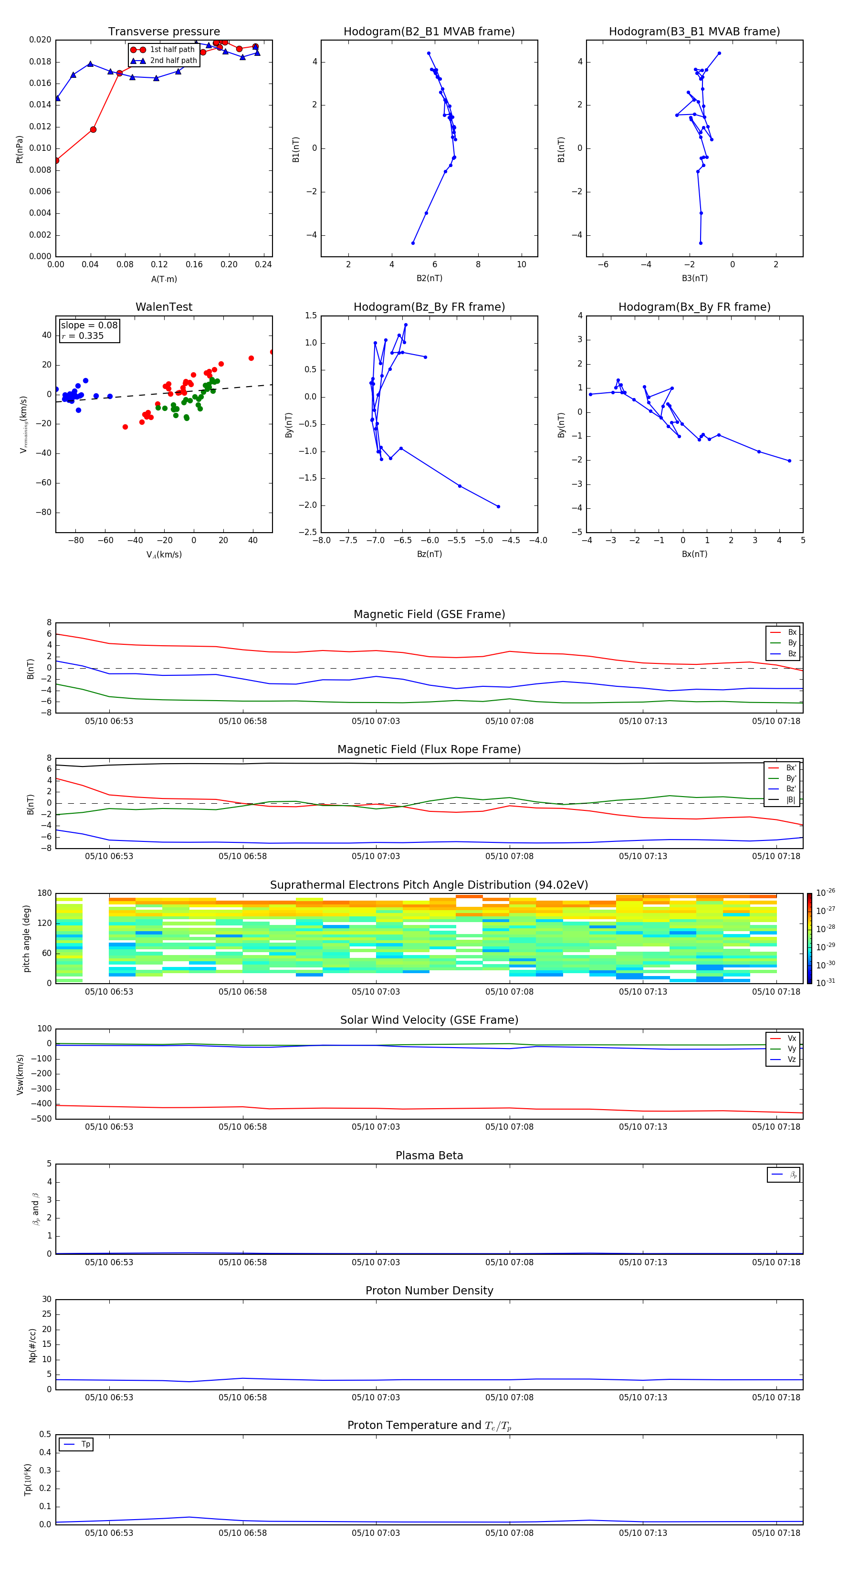Click the "Bx'" legend entry in Flux Rope plot

pos(783,768)
